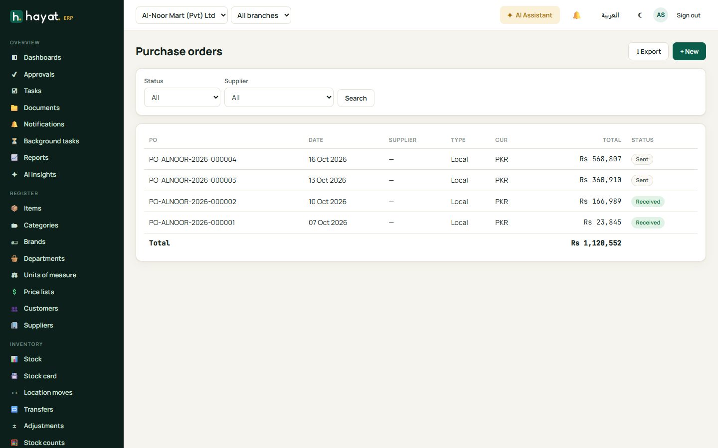Click the Suppliers building icon
Image resolution: width=718 pixels, height=448 pixels.
tap(14, 326)
